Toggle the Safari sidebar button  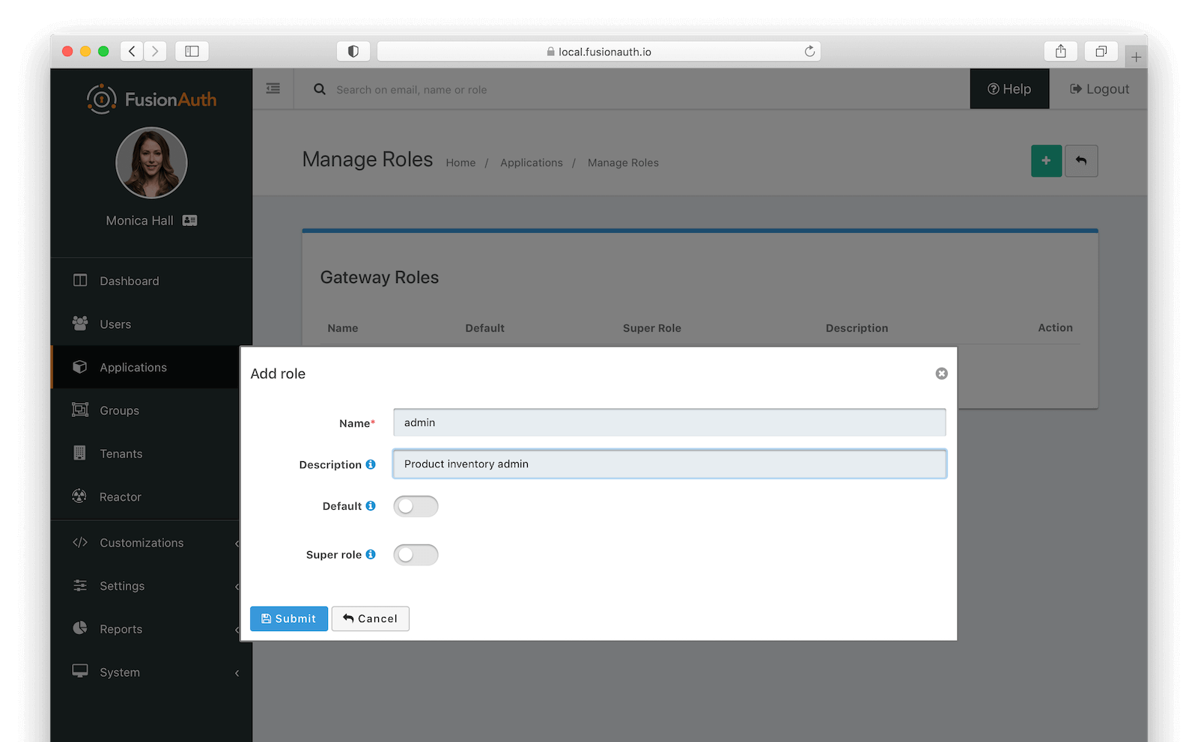[x=192, y=51]
